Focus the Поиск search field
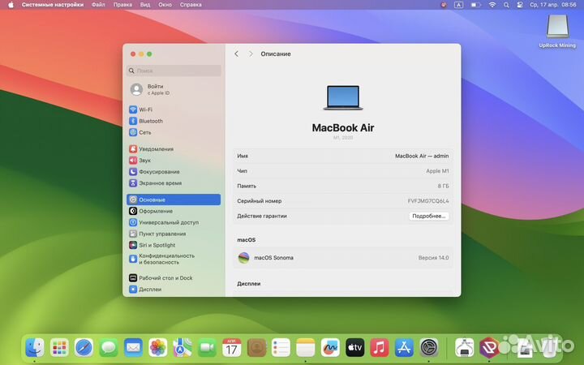Image resolution: width=584 pixels, height=365 pixels. click(x=174, y=71)
